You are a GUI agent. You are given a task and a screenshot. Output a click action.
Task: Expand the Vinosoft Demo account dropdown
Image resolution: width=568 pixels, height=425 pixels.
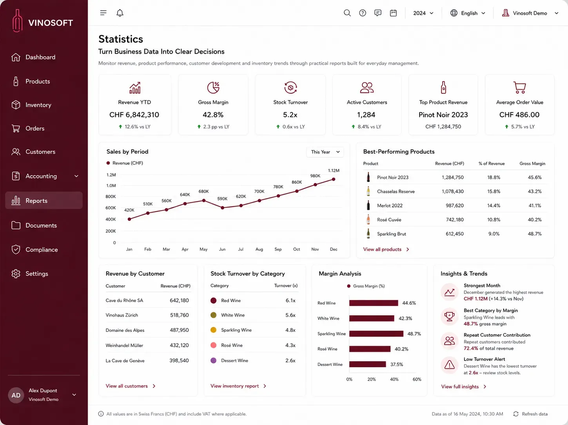click(530, 13)
